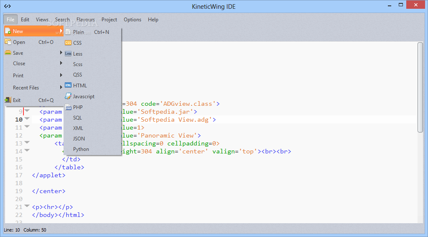Create a new Plain file
Viewport: 428px width, 237px height.
point(92,32)
